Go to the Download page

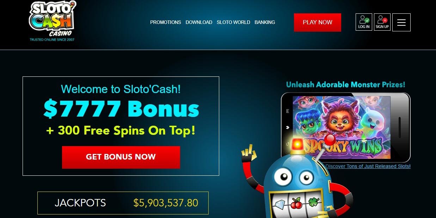pos(199,22)
